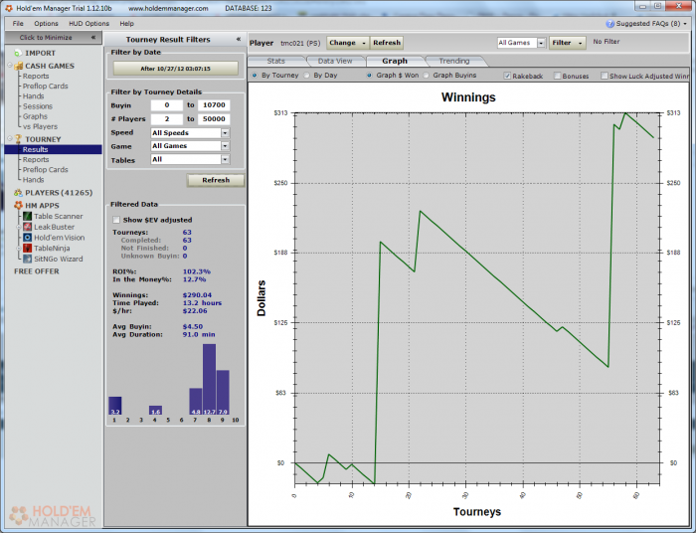This screenshot has height=533, width=696.
Task: Click the maximum Buyin field 10700
Action: [214, 105]
